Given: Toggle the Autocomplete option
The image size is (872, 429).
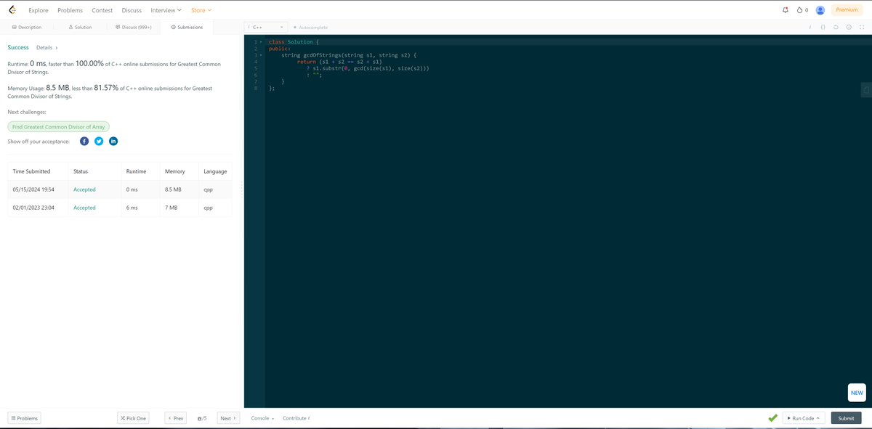Looking at the screenshot, I should (310, 28).
